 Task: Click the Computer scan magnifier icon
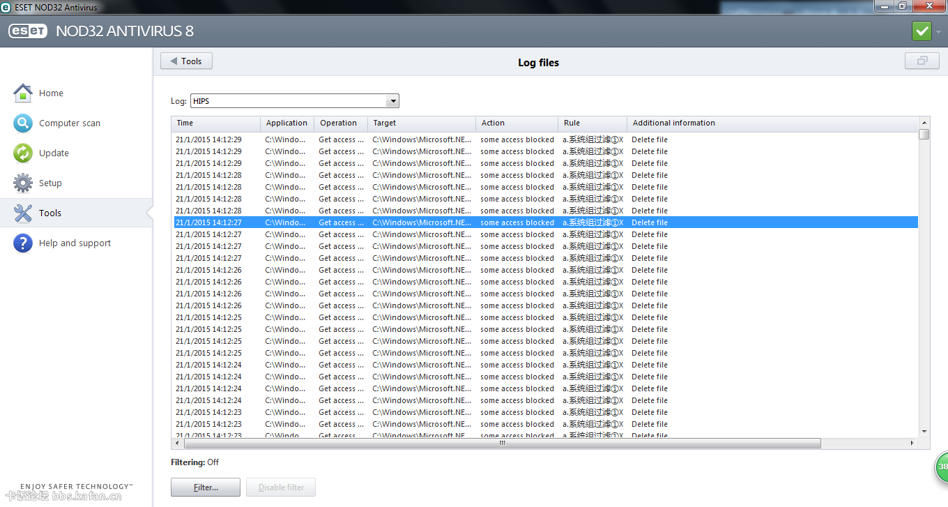click(x=23, y=123)
